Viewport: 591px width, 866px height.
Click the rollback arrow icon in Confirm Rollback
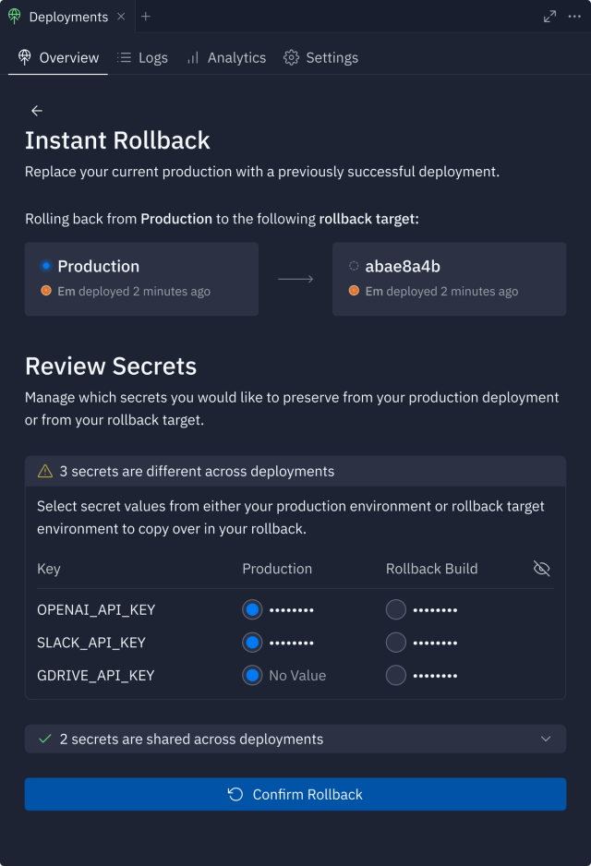(x=234, y=794)
